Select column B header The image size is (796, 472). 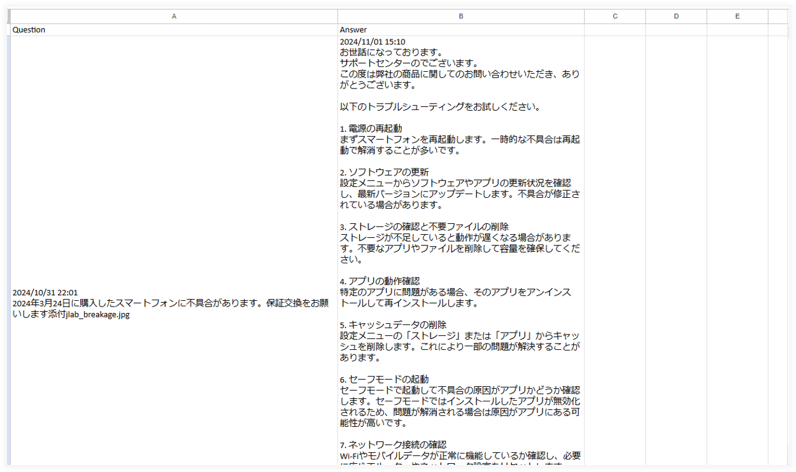pyautogui.click(x=461, y=17)
